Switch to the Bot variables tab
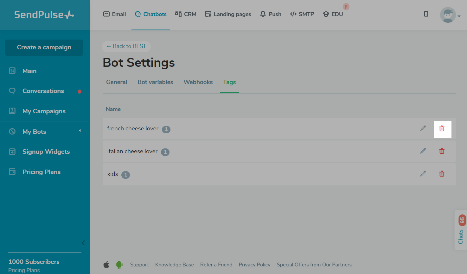The image size is (467, 274). click(x=155, y=82)
